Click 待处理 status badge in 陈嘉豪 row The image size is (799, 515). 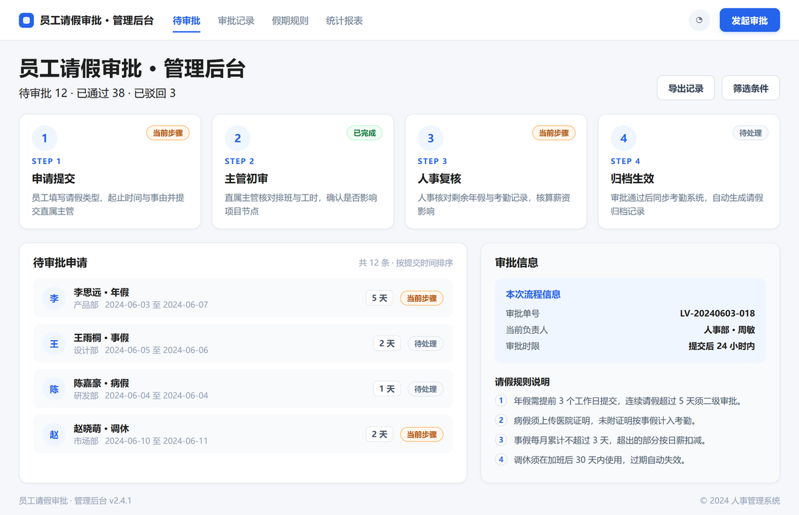point(425,389)
